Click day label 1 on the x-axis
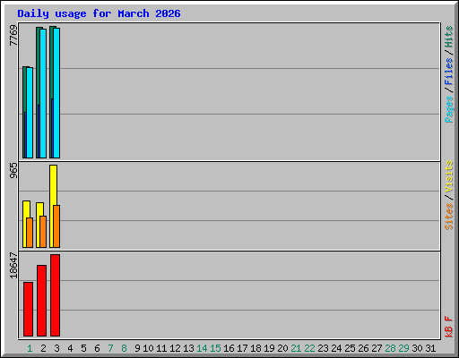The height and width of the screenshot is (358, 459). coord(30,348)
